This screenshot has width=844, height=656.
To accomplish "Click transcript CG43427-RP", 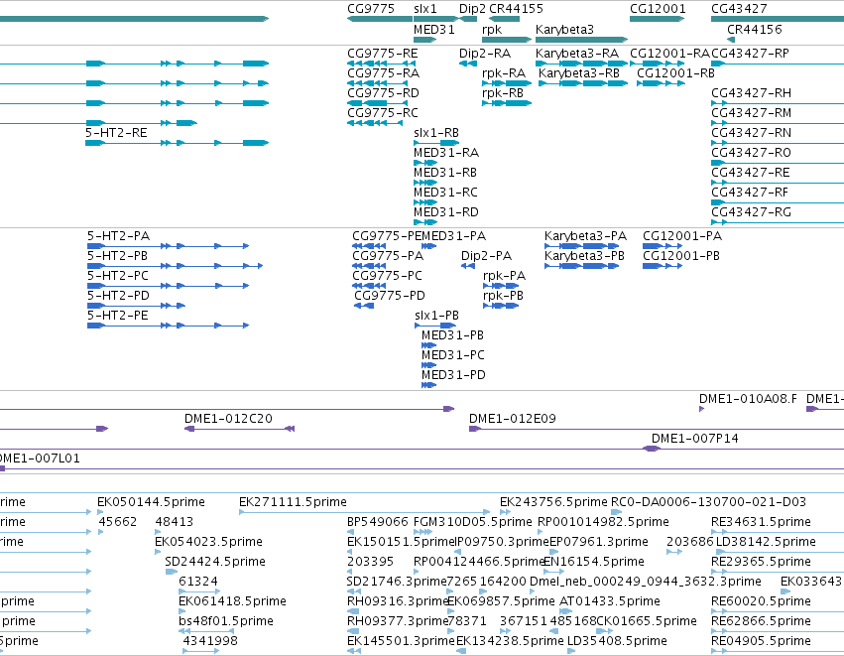I will tap(750, 54).
